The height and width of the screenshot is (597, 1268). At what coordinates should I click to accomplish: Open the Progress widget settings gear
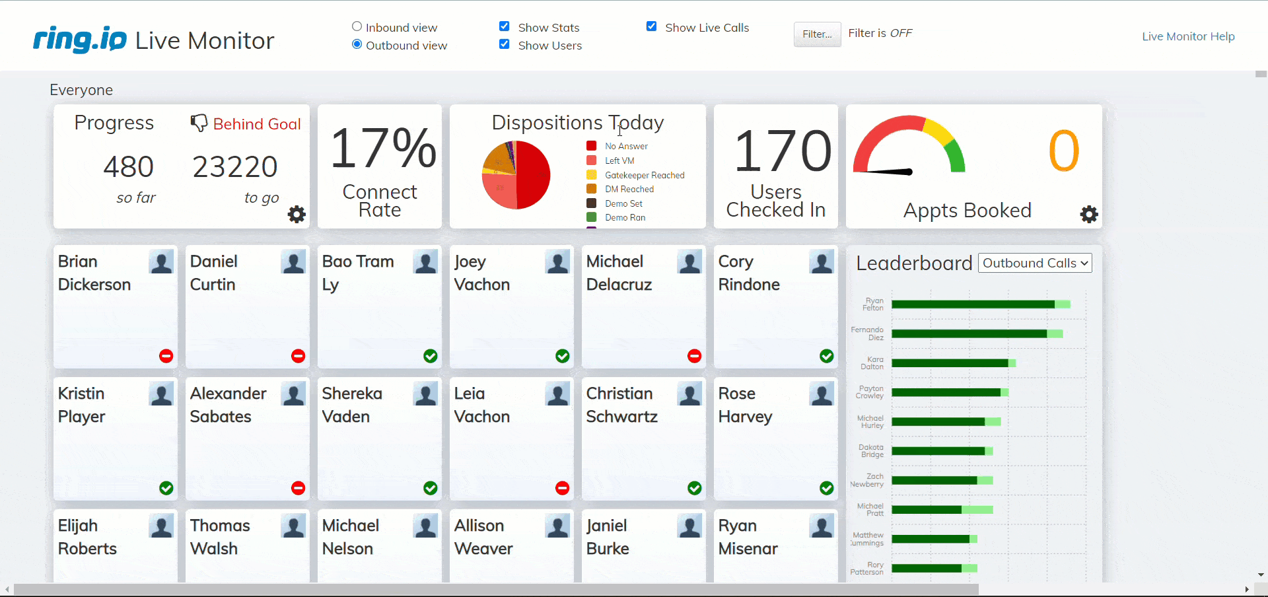(x=297, y=214)
